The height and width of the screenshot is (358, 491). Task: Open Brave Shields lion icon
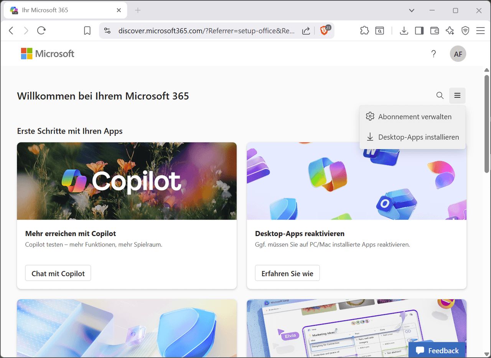[325, 30]
